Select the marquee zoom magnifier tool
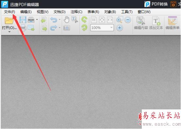181x129 pixels. 120,20
